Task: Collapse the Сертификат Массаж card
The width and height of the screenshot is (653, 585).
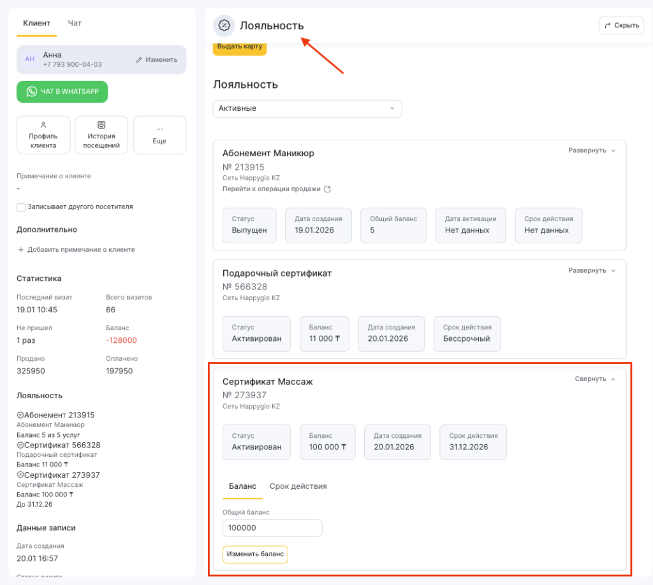Action: pyautogui.click(x=594, y=379)
